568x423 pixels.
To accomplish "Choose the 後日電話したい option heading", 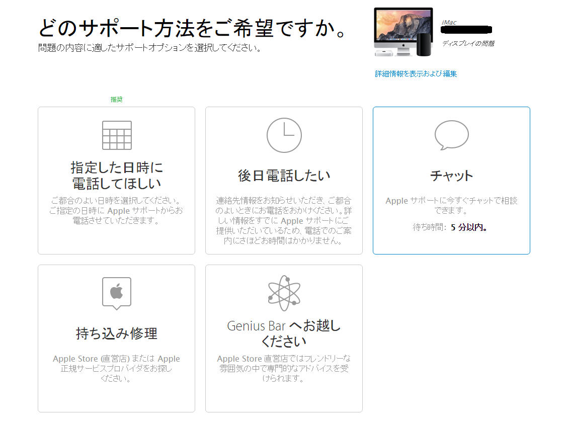I will click(284, 176).
